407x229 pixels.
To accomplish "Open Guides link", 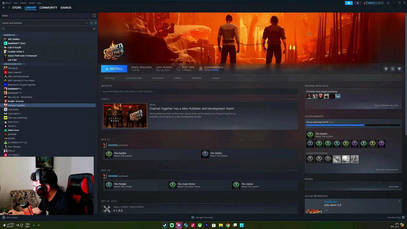I will (x=177, y=78).
